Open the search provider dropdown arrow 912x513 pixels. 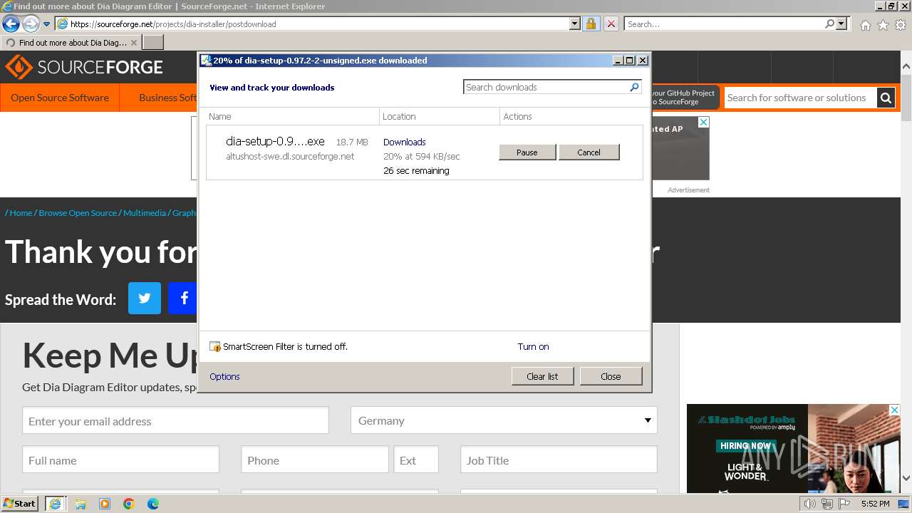click(x=842, y=24)
